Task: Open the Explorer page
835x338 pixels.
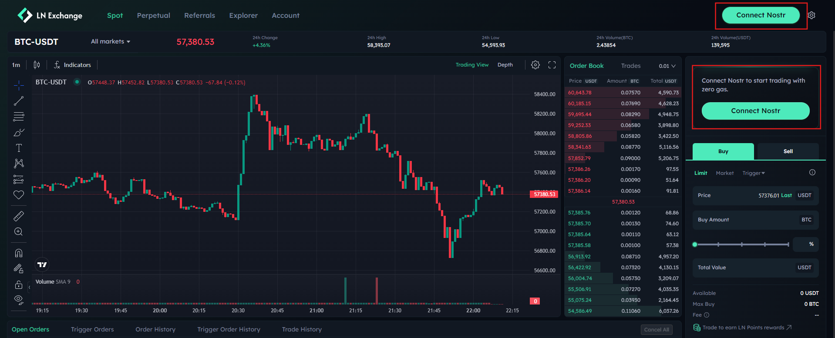Action: (x=243, y=16)
